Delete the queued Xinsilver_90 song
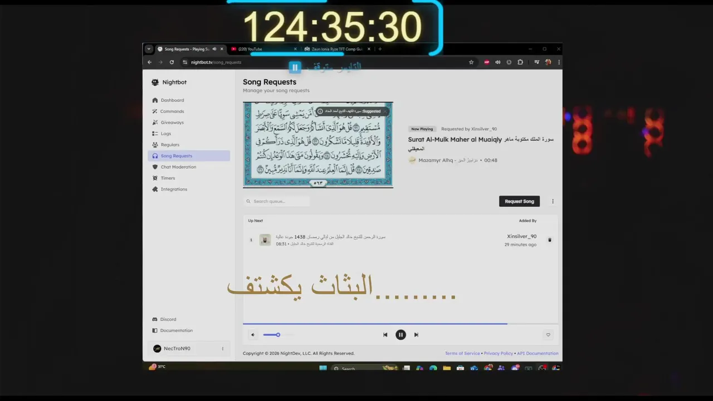Image resolution: width=713 pixels, height=401 pixels. click(549, 240)
